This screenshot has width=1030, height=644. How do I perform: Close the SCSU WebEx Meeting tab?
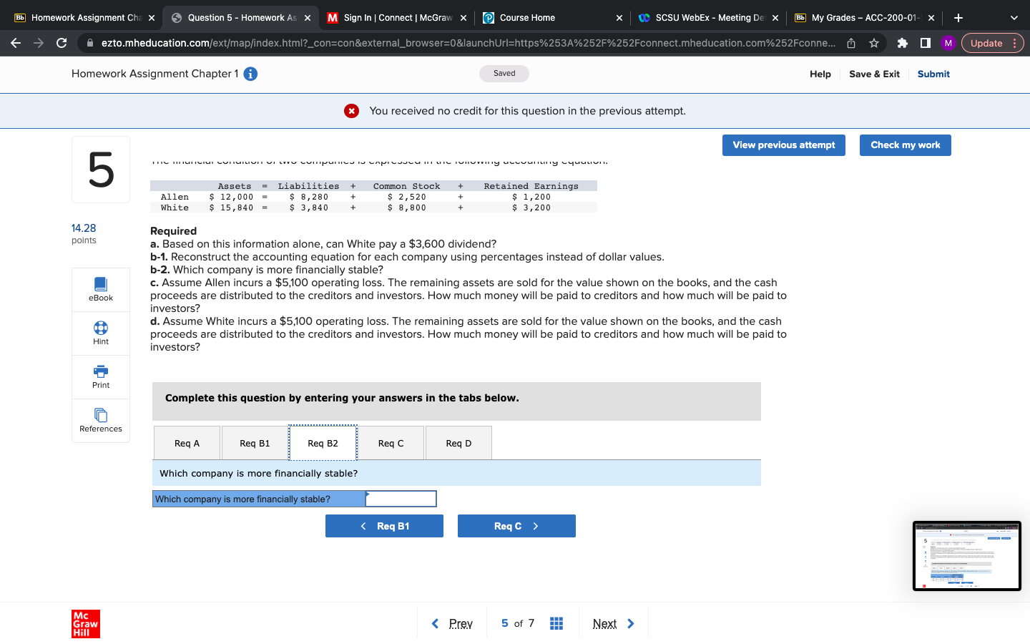click(x=775, y=18)
